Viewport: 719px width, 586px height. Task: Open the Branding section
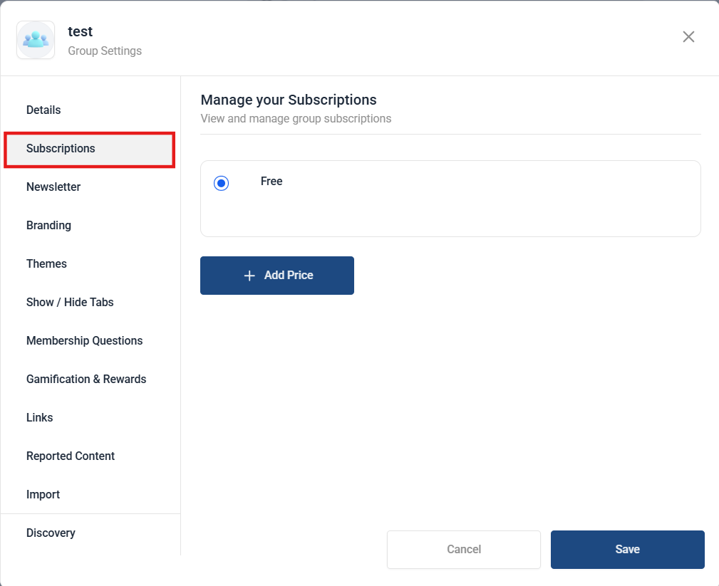coord(48,226)
